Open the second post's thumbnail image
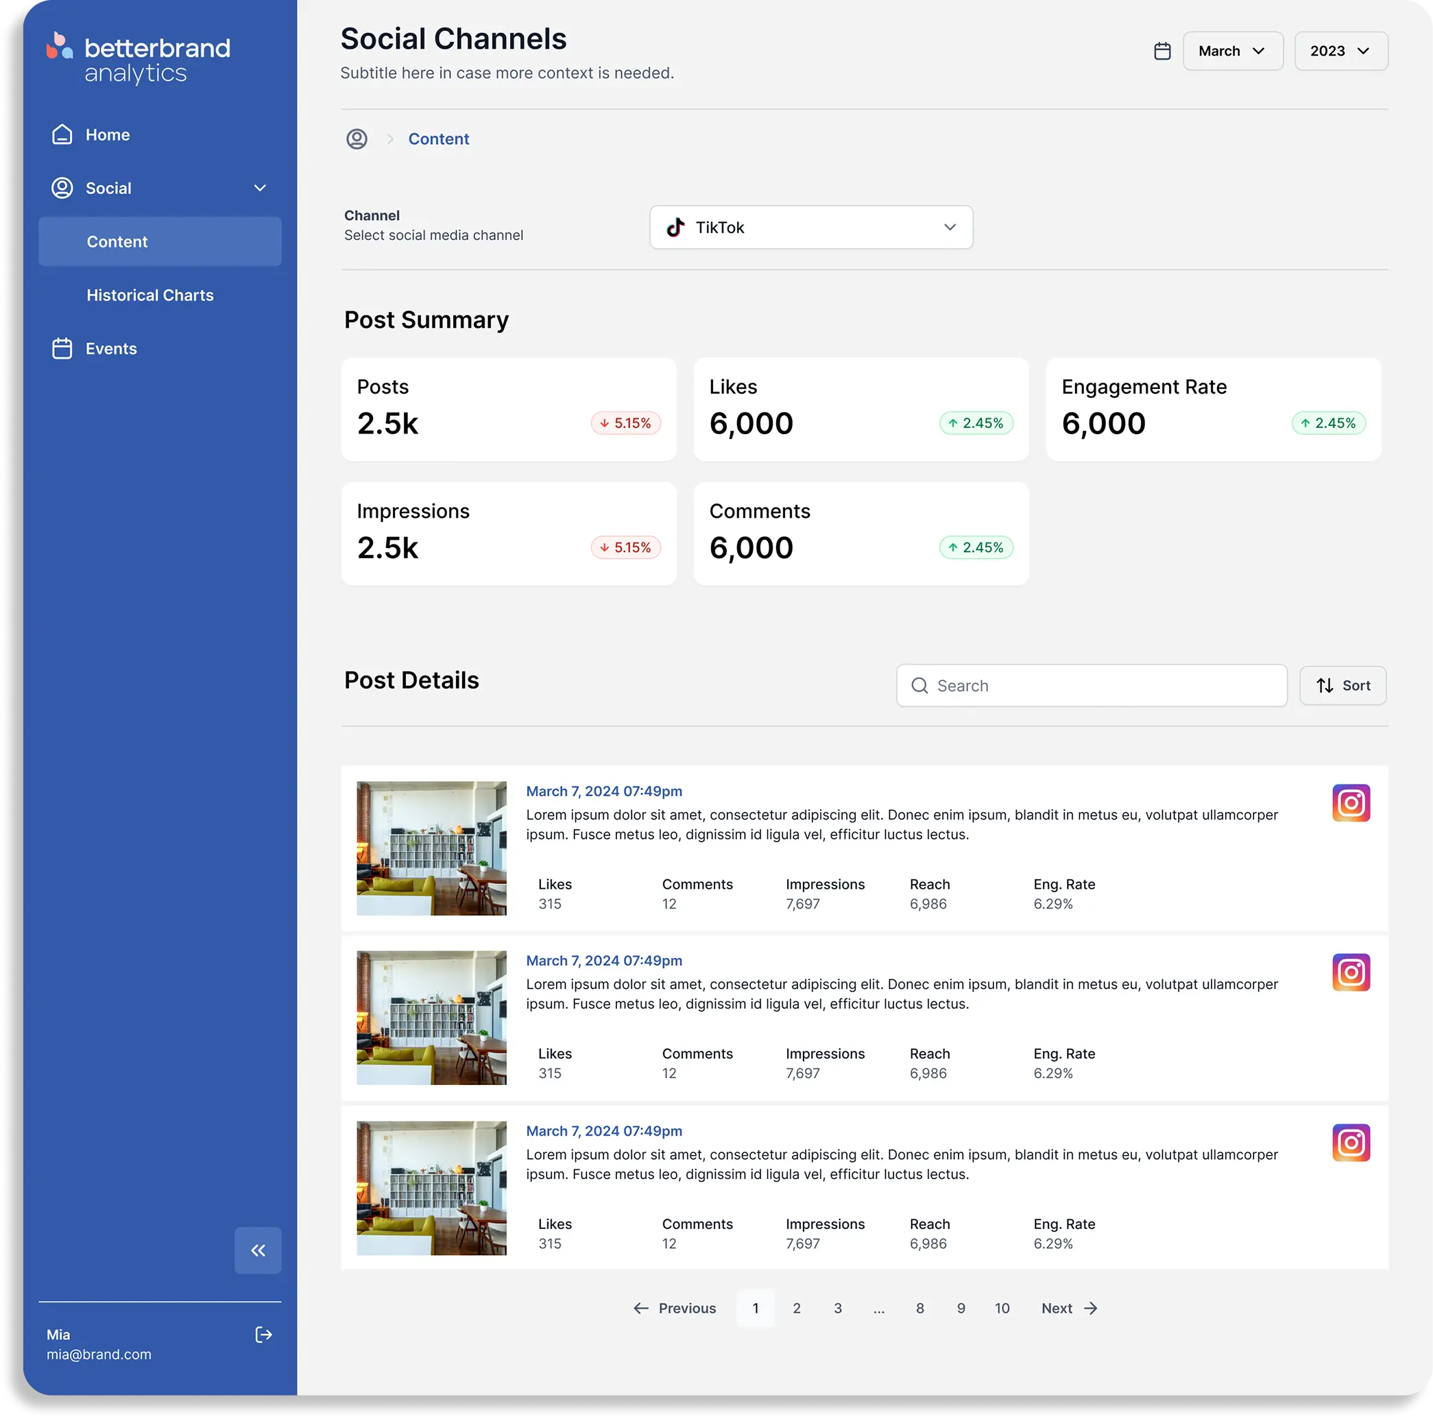 point(432,1018)
